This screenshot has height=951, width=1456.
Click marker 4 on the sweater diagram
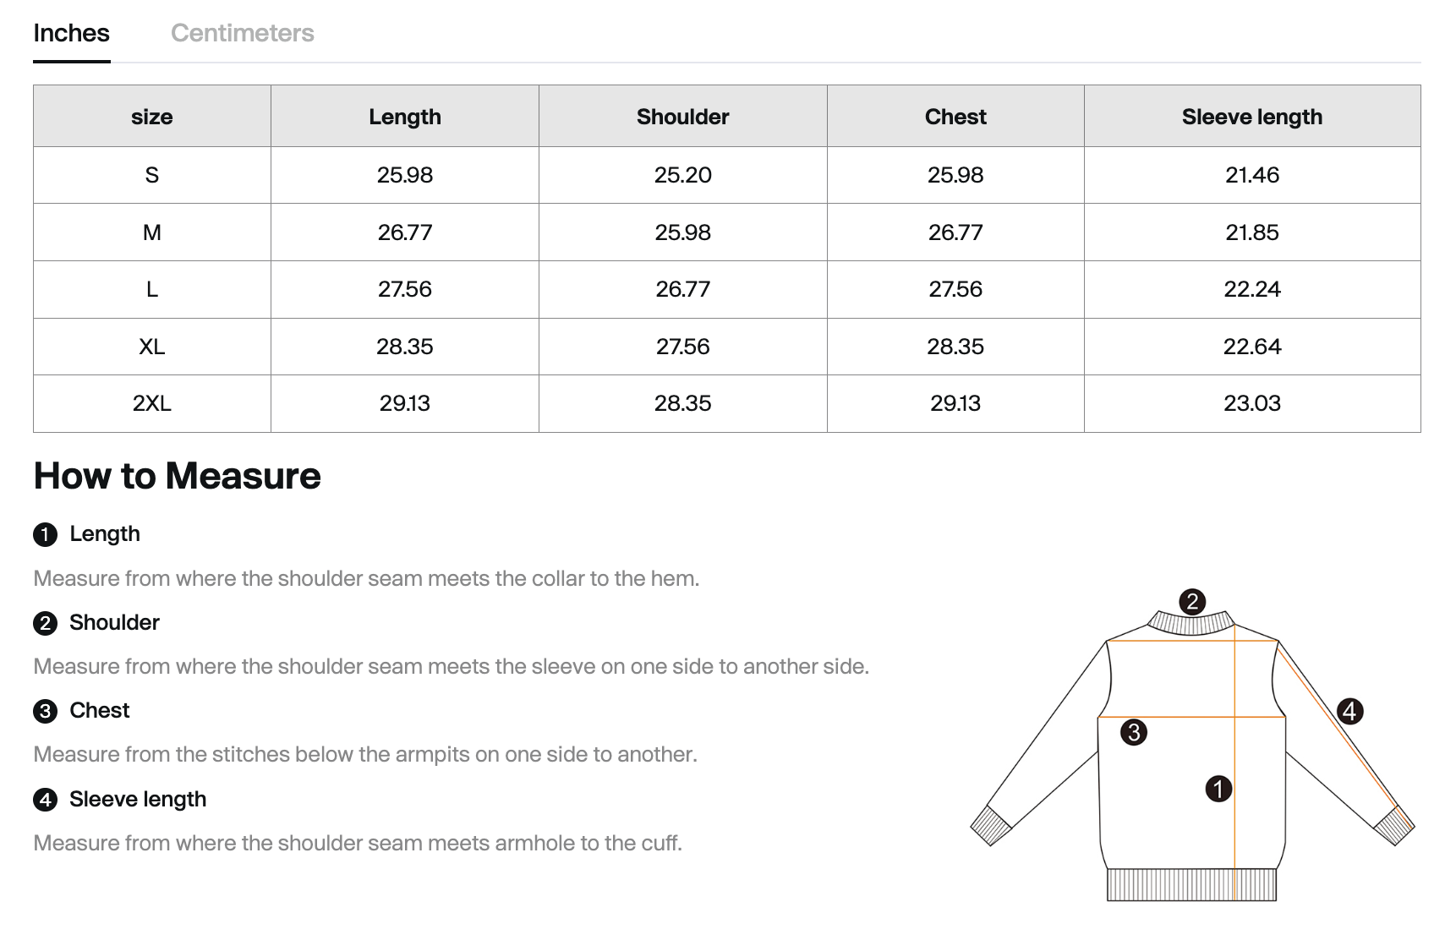(x=1349, y=710)
